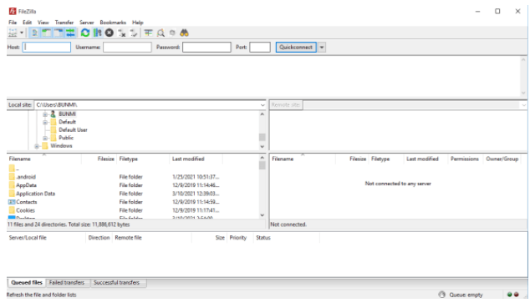Click local tree scrollbar up arrow
530x308 pixels.
pos(262,114)
